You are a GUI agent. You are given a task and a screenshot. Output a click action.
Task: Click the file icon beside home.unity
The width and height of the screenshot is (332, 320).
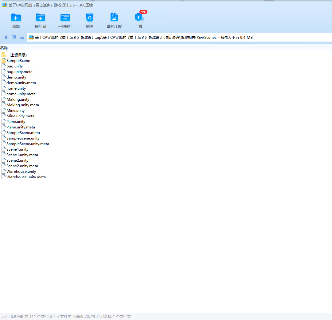pos(3,88)
